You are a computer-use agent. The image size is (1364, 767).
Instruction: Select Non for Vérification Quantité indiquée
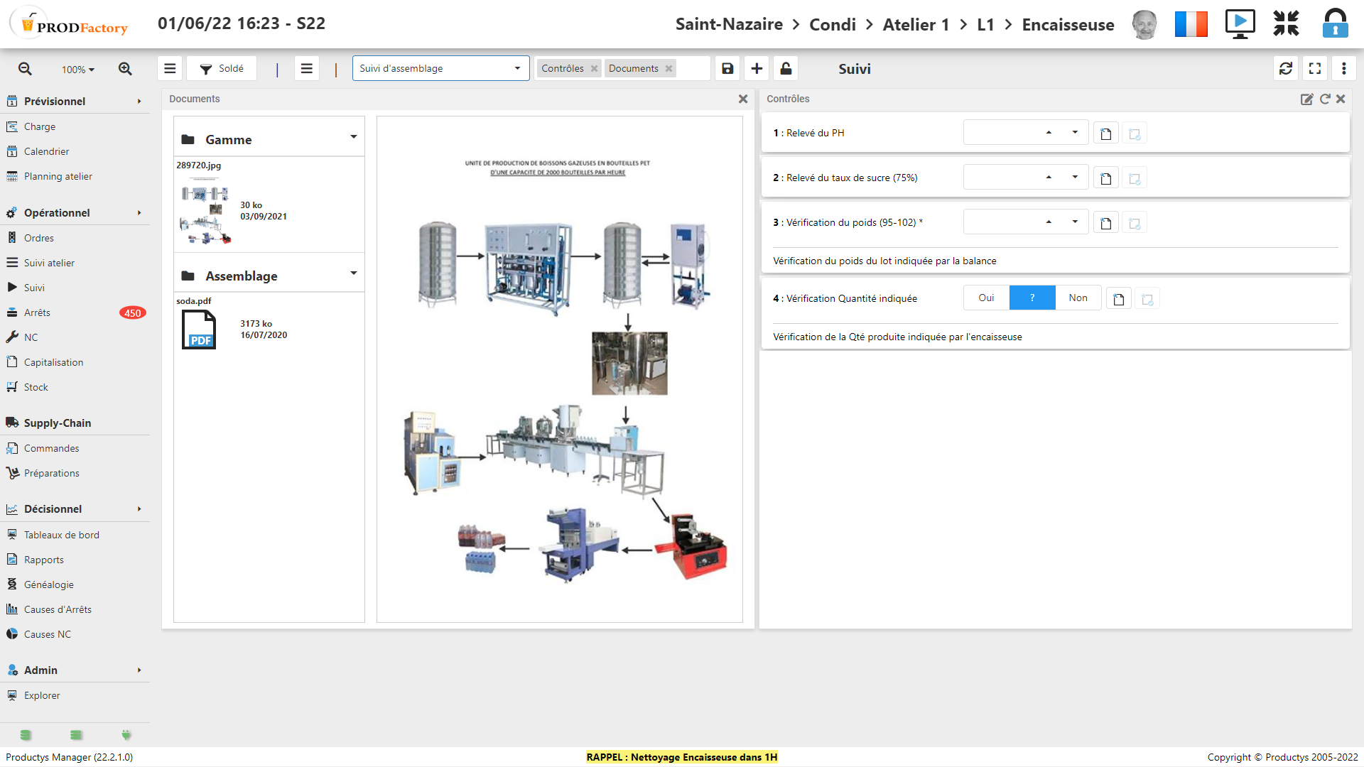click(x=1078, y=298)
